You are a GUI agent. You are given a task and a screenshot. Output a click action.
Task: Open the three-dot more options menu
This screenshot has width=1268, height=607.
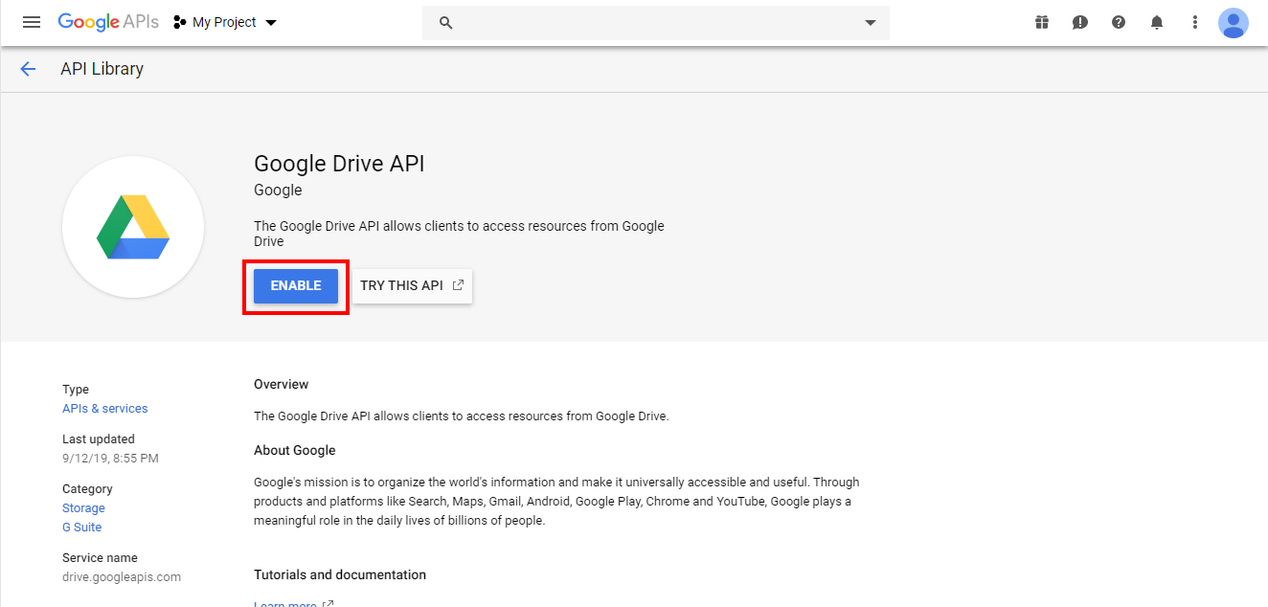1194,22
